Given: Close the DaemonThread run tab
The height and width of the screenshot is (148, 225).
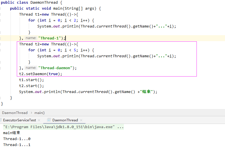Looking at the screenshot, I should 81,120.
